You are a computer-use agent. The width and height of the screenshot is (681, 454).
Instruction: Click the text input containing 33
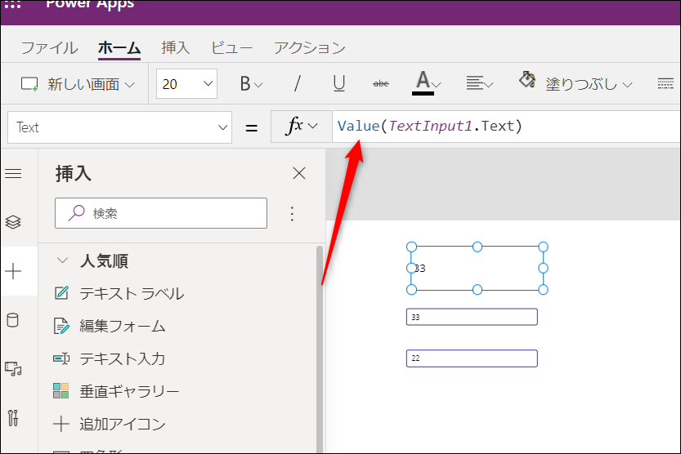point(472,317)
